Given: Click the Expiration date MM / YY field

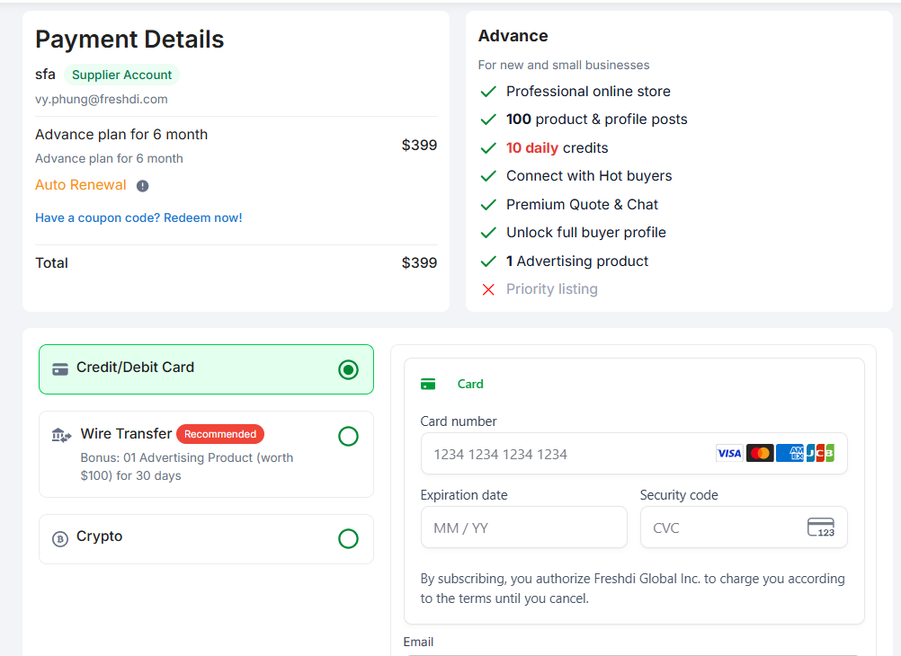Looking at the screenshot, I should [523, 527].
